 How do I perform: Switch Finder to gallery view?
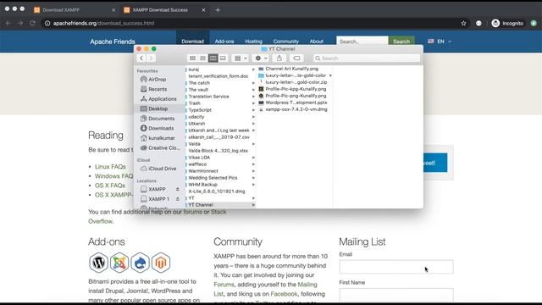[x=223, y=58]
